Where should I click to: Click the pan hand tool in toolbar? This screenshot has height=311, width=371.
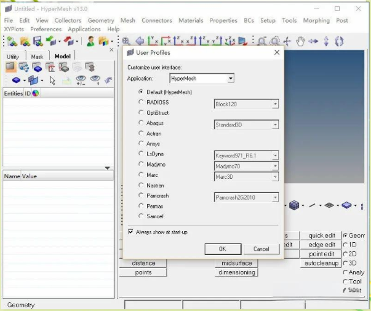tap(300, 41)
